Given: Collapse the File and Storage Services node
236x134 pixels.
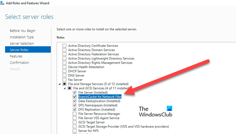Looking at the screenshot, I should [60, 84].
